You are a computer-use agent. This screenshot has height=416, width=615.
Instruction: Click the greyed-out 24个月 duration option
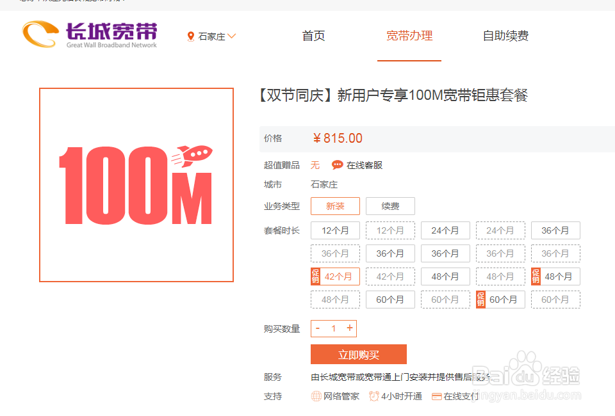[x=500, y=230]
